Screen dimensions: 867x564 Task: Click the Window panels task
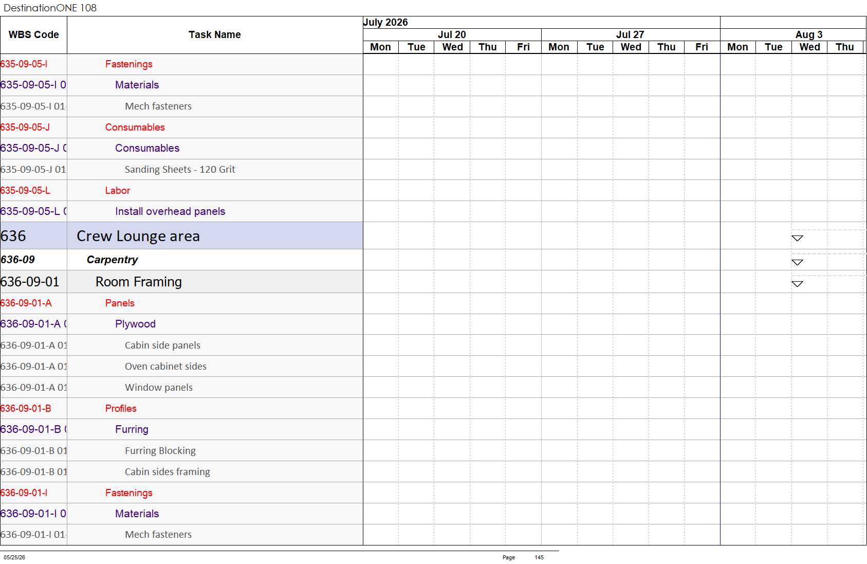pyautogui.click(x=159, y=388)
